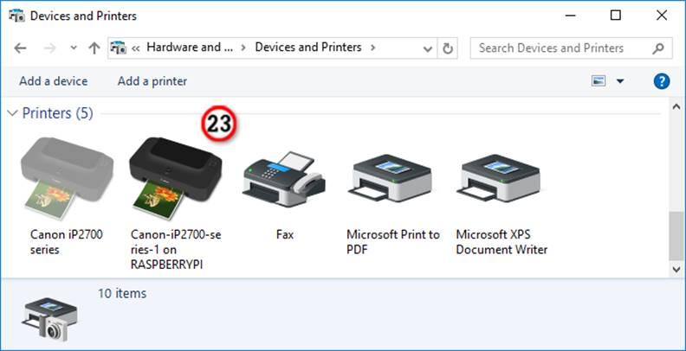Open the Help question mark icon
The height and width of the screenshot is (351, 686).
pyautogui.click(x=662, y=81)
